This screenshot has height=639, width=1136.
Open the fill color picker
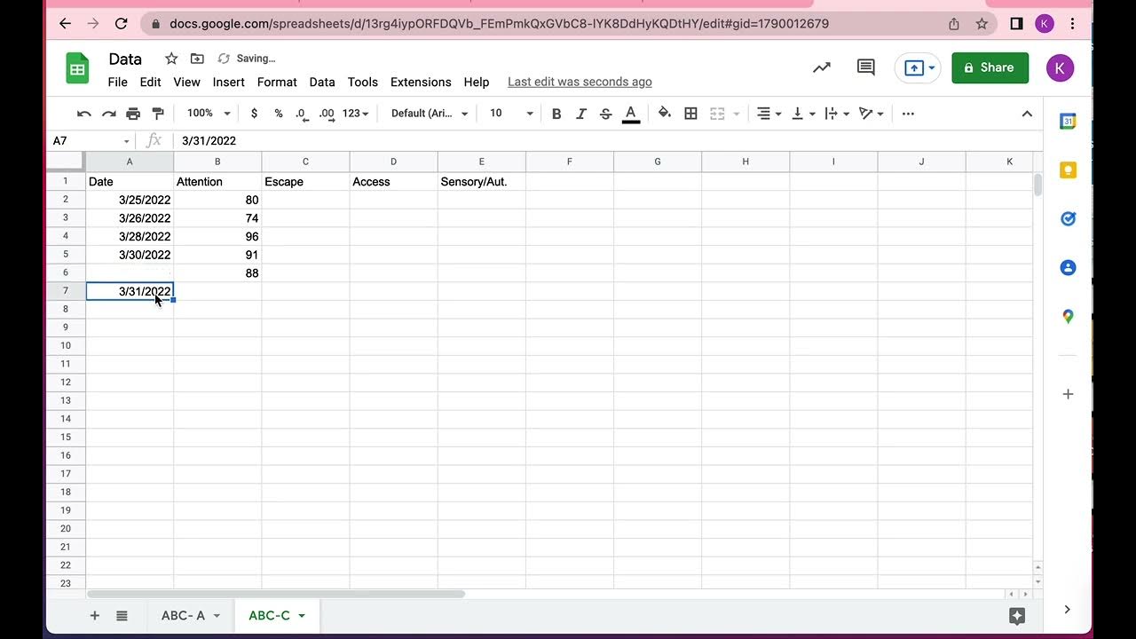pyautogui.click(x=665, y=114)
